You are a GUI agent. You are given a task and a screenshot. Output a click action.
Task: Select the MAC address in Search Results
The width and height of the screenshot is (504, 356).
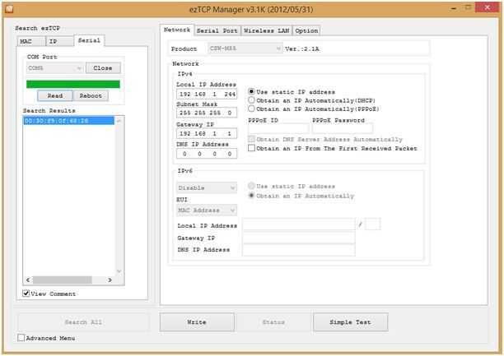(69, 121)
